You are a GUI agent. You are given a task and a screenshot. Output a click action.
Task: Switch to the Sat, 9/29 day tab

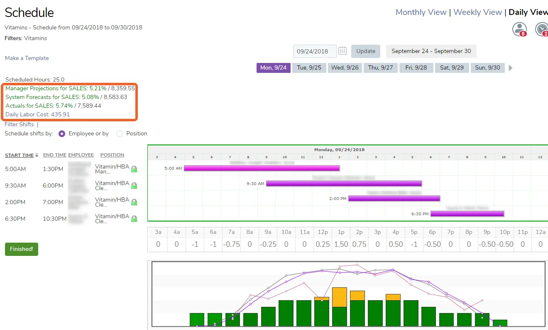(452, 68)
